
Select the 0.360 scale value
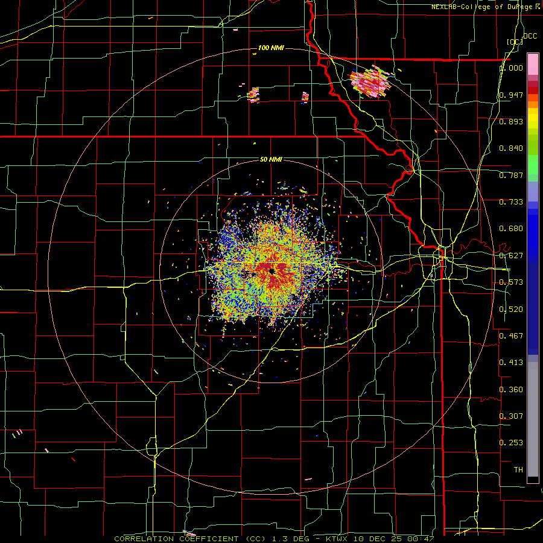(511, 390)
